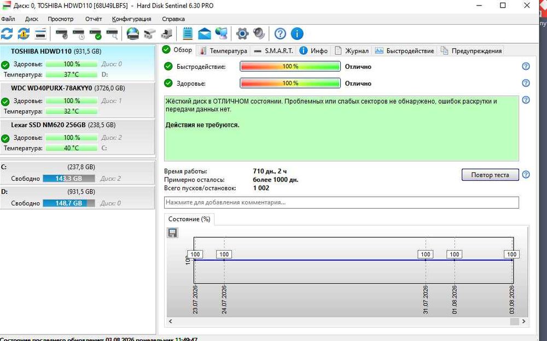The image size is (547, 341).
Task: Click the Здоровье 100 % gradient bar in overview
Action: [x=290, y=83]
